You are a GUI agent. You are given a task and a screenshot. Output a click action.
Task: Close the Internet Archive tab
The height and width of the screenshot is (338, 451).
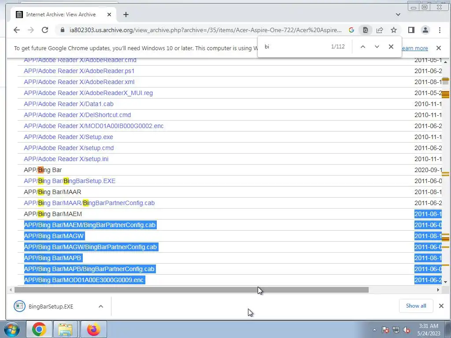coord(109,15)
